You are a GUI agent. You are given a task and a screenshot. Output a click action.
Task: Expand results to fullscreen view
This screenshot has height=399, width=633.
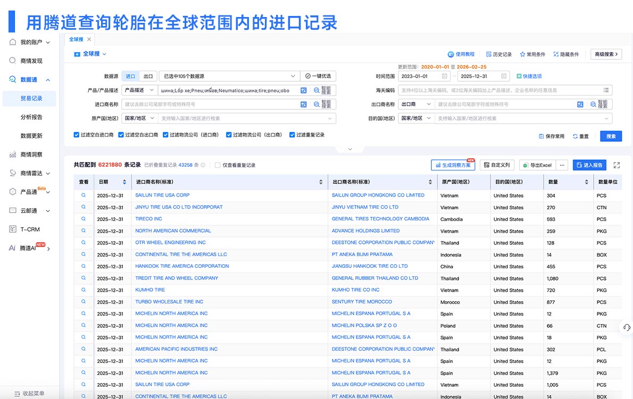coord(617,165)
